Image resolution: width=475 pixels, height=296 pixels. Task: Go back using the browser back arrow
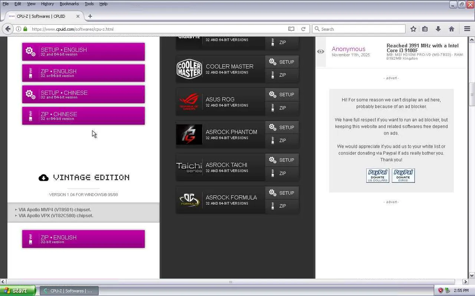point(7,29)
